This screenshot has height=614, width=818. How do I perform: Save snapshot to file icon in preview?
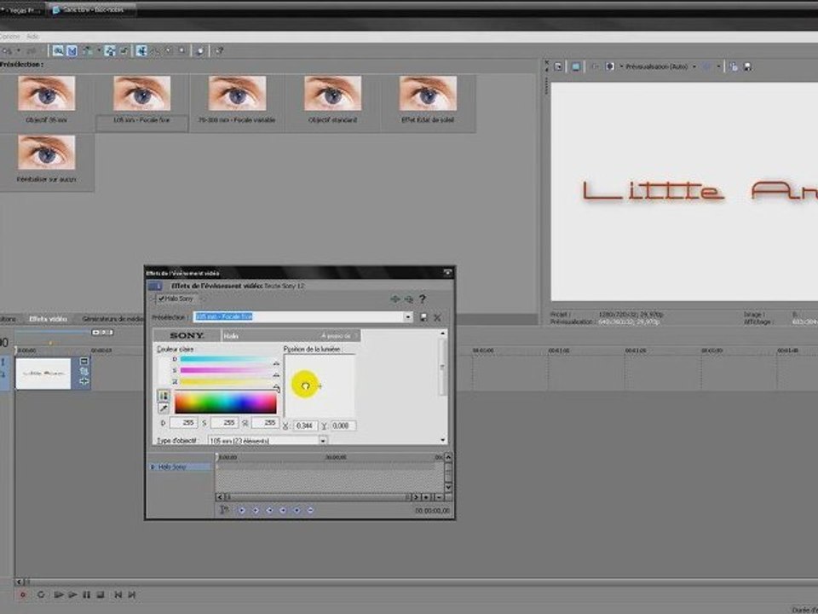[747, 67]
